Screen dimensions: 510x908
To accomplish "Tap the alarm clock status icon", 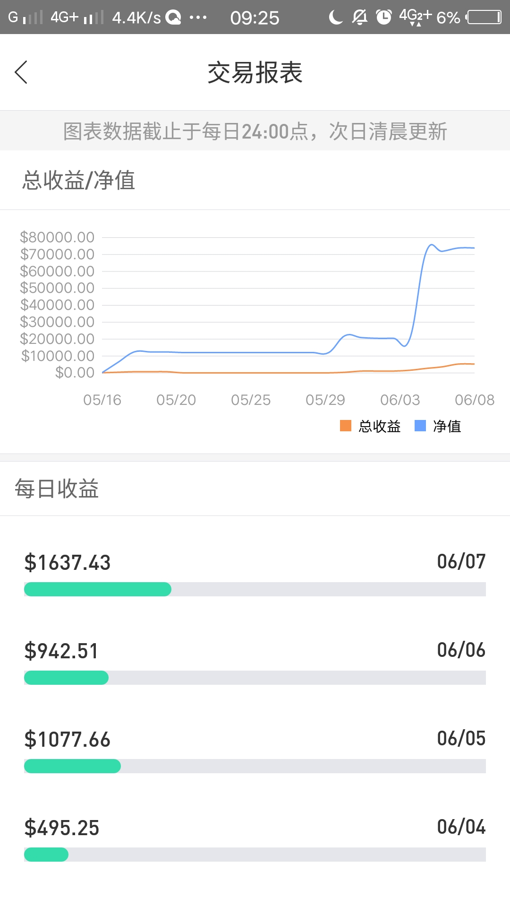I will point(383,17).
